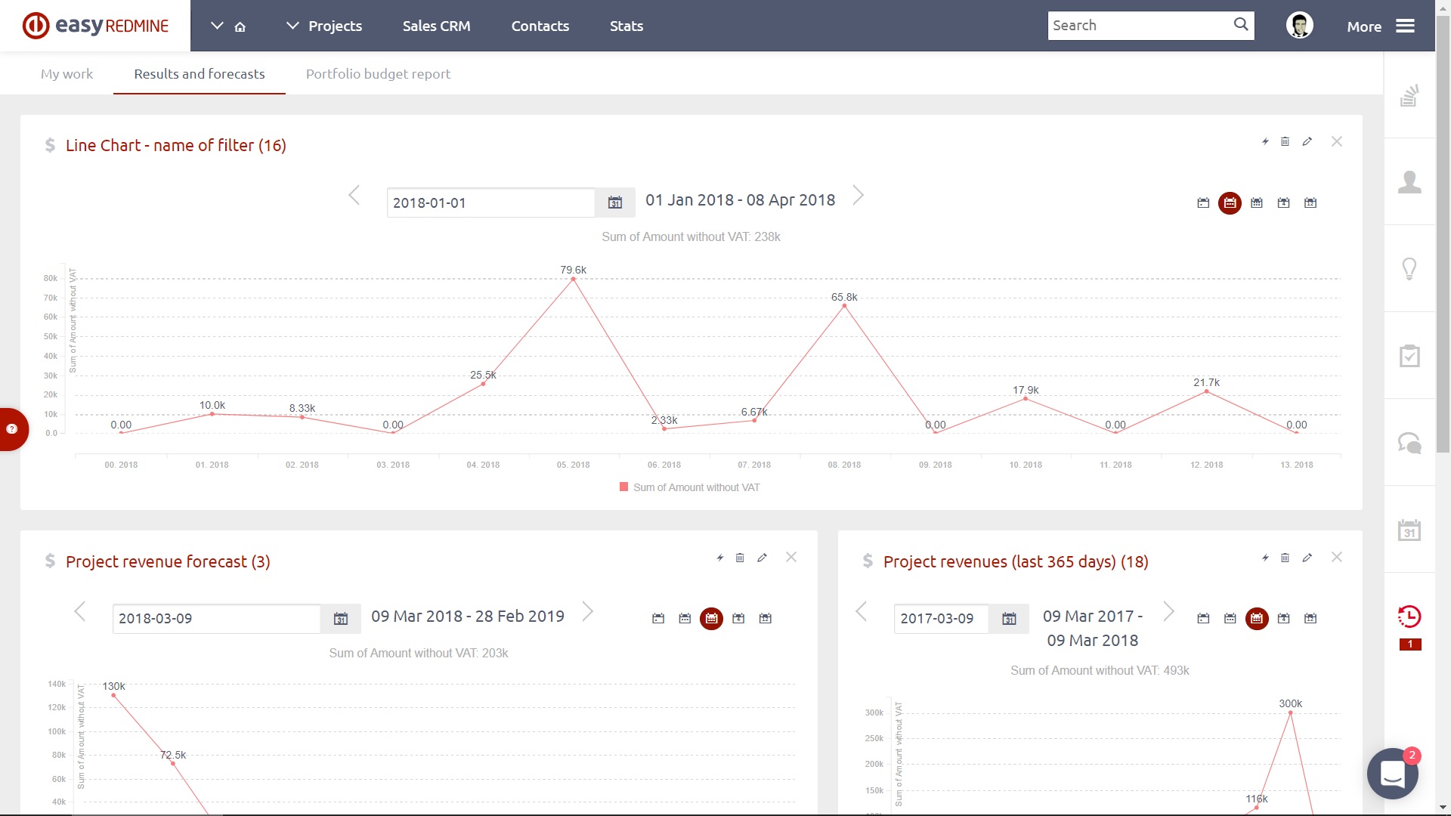Open Sales CRM in top navigation

point(436,26)
